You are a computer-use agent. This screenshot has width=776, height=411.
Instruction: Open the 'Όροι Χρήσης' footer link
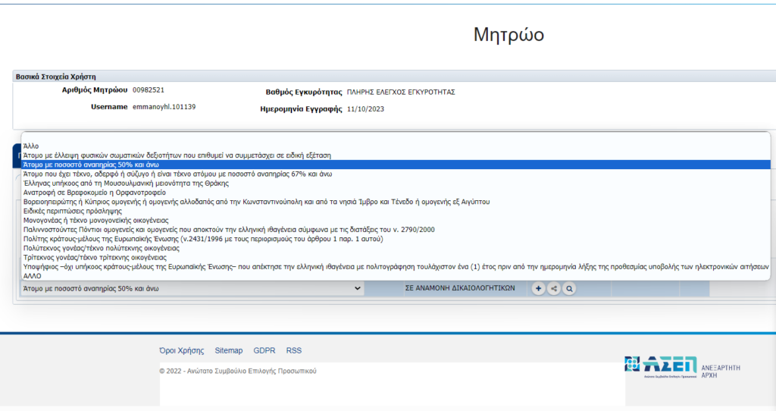coord(182,350)
